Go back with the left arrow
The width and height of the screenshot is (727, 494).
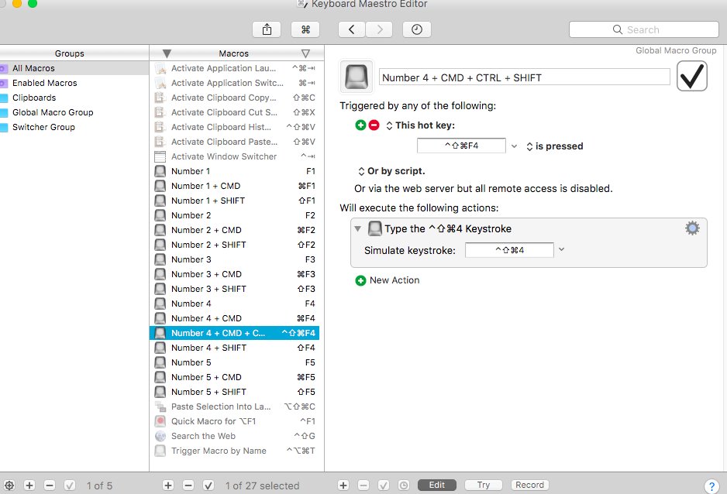[351, 29]
